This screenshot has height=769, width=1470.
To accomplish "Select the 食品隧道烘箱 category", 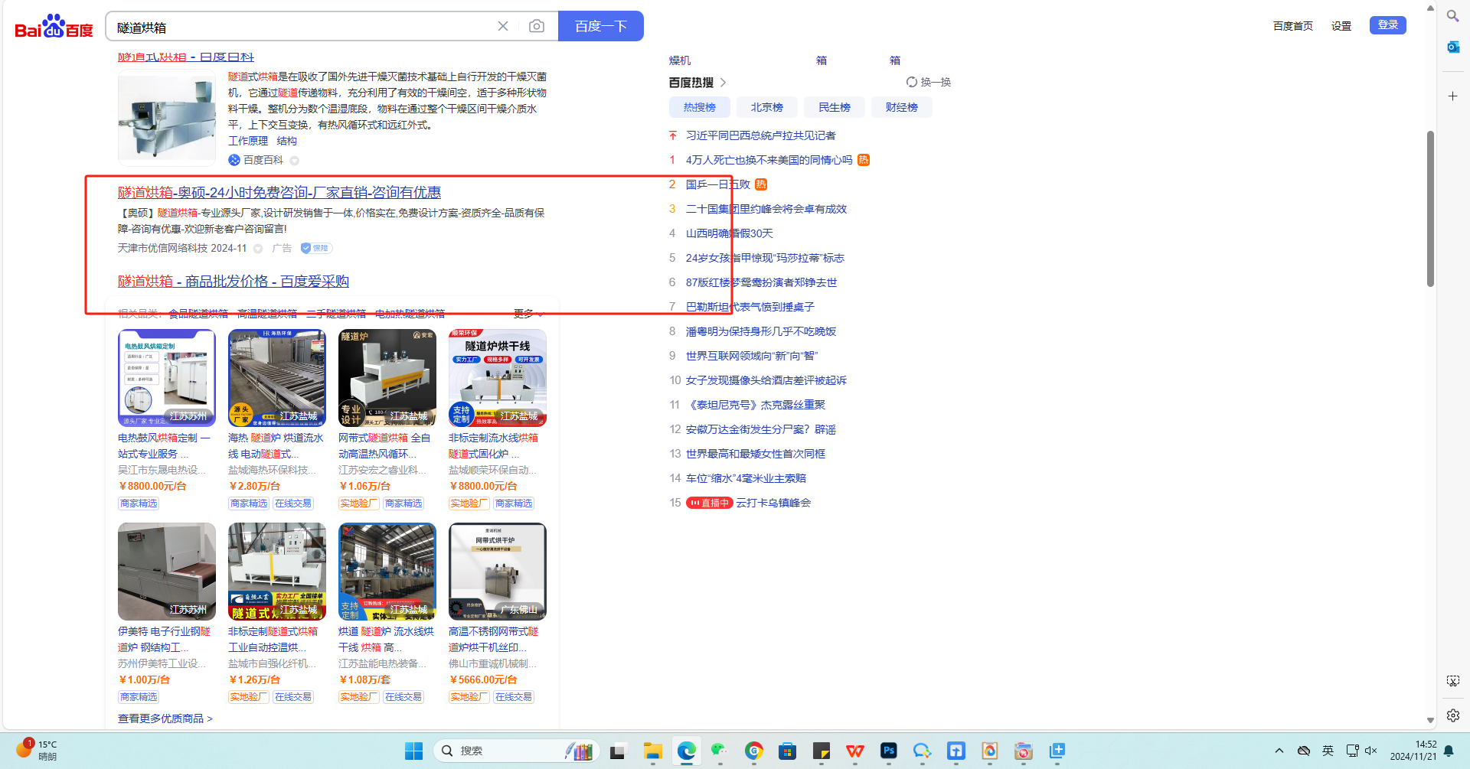I will 198,314.
